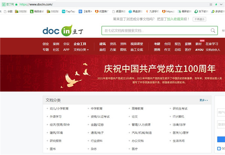The height and width of the screenshot is (155, 225).
Task: Open the 金融/证券 category link
Action: pyautogui.click(x=97, y=125)
